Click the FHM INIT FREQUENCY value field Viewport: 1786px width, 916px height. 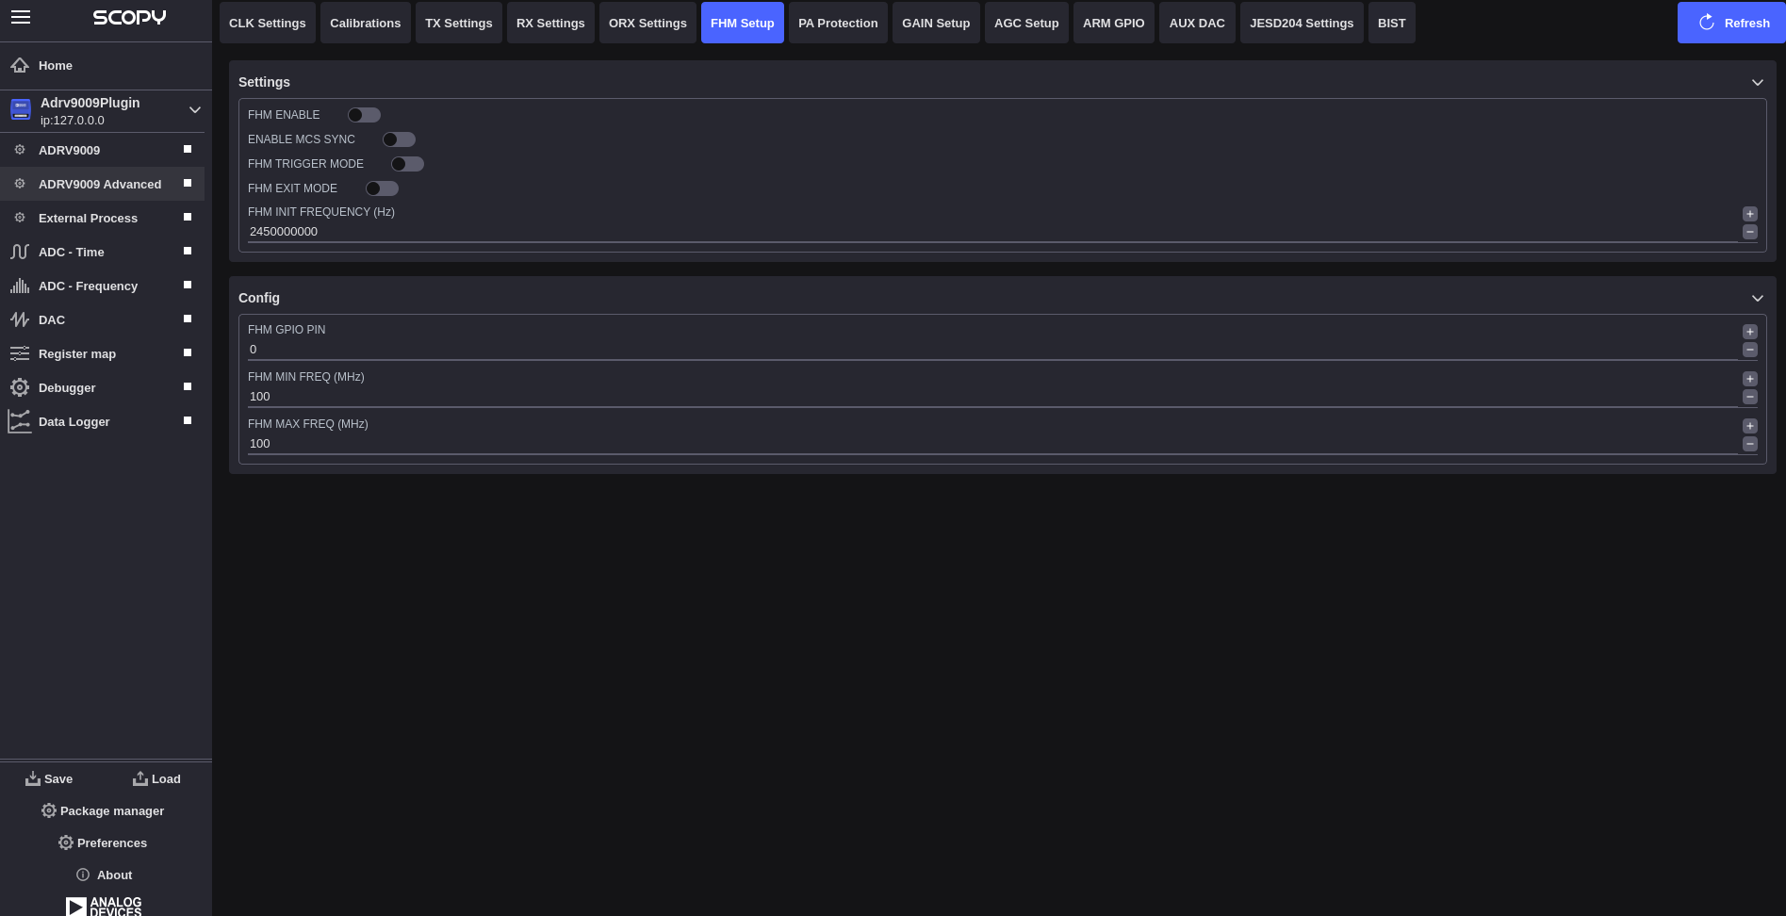tap(992, 232)
